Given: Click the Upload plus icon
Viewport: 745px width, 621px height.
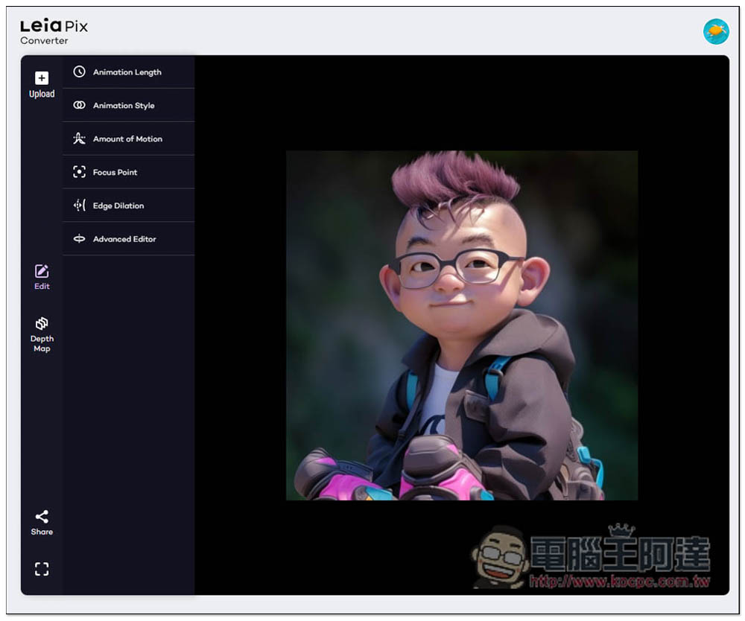Looking at the screenshot, I should point(42,78).
